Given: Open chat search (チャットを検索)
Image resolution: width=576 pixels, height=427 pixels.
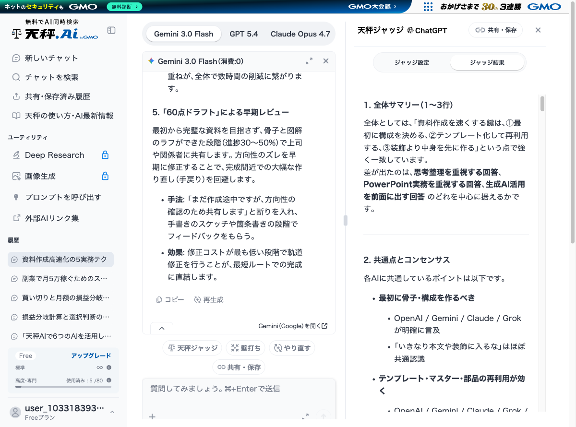Looking at the screenshot, I should [48, 77].
